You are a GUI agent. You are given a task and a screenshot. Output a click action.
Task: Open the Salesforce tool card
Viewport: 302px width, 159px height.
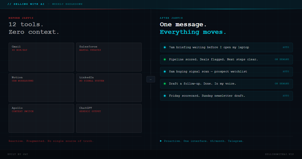(109, 57)
